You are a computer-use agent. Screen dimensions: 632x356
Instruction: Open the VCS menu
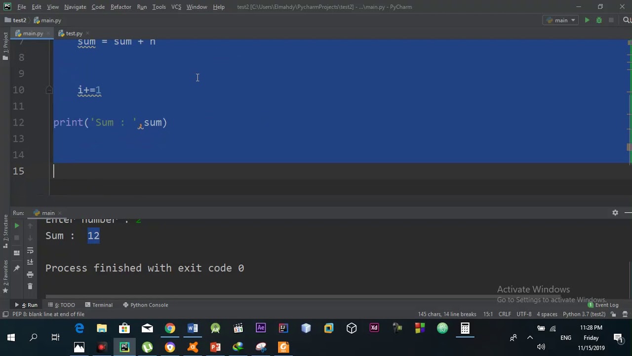(x=176, y=7)
